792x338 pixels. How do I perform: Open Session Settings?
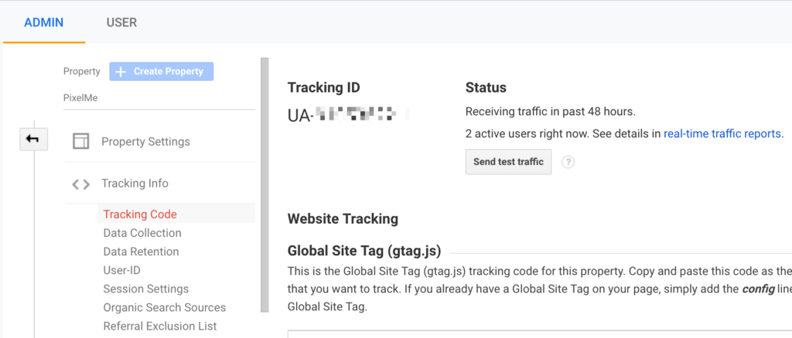point(145,289)
